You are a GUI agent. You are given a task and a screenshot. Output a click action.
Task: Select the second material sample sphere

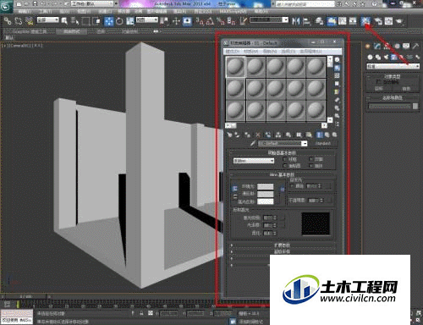tap(255, 67)
